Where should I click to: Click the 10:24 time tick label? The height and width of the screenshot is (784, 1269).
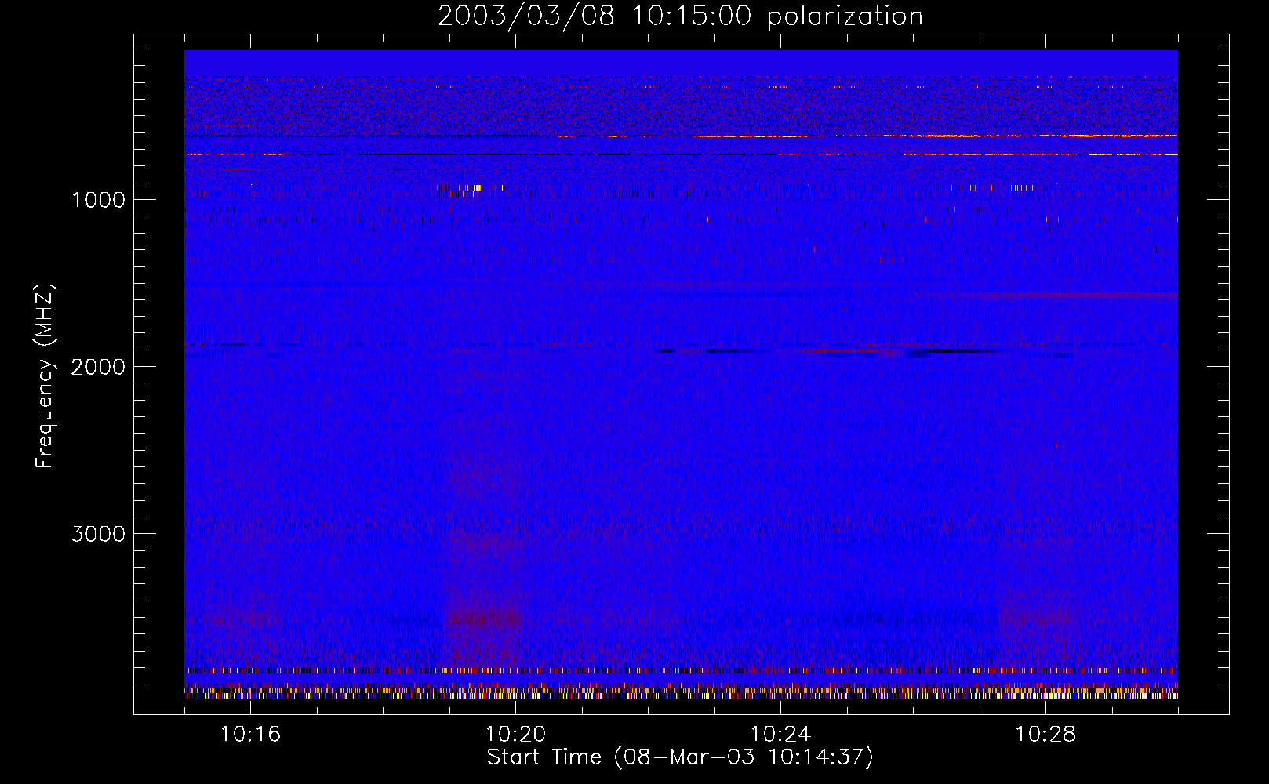780,735
